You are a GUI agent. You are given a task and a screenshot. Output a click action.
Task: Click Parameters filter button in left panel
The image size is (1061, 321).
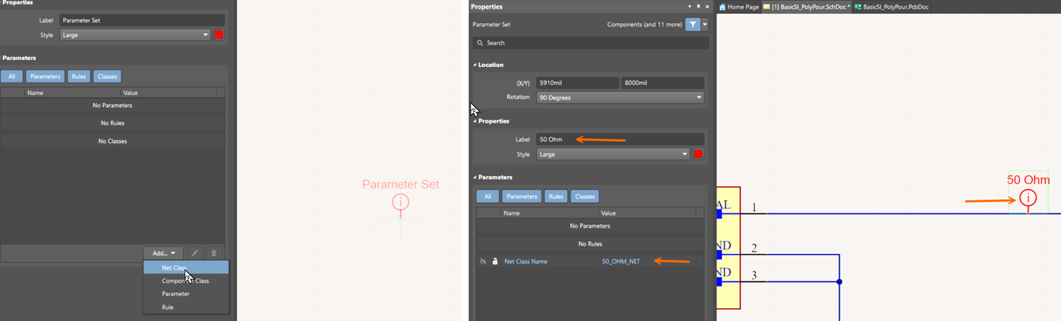click(45, 77)
